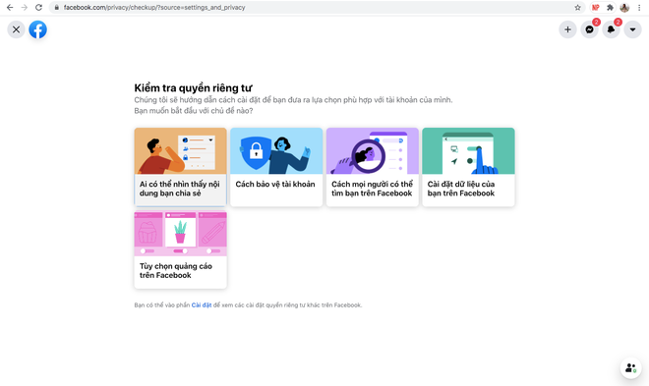Click the new message contacts icon

pos(630,367)
